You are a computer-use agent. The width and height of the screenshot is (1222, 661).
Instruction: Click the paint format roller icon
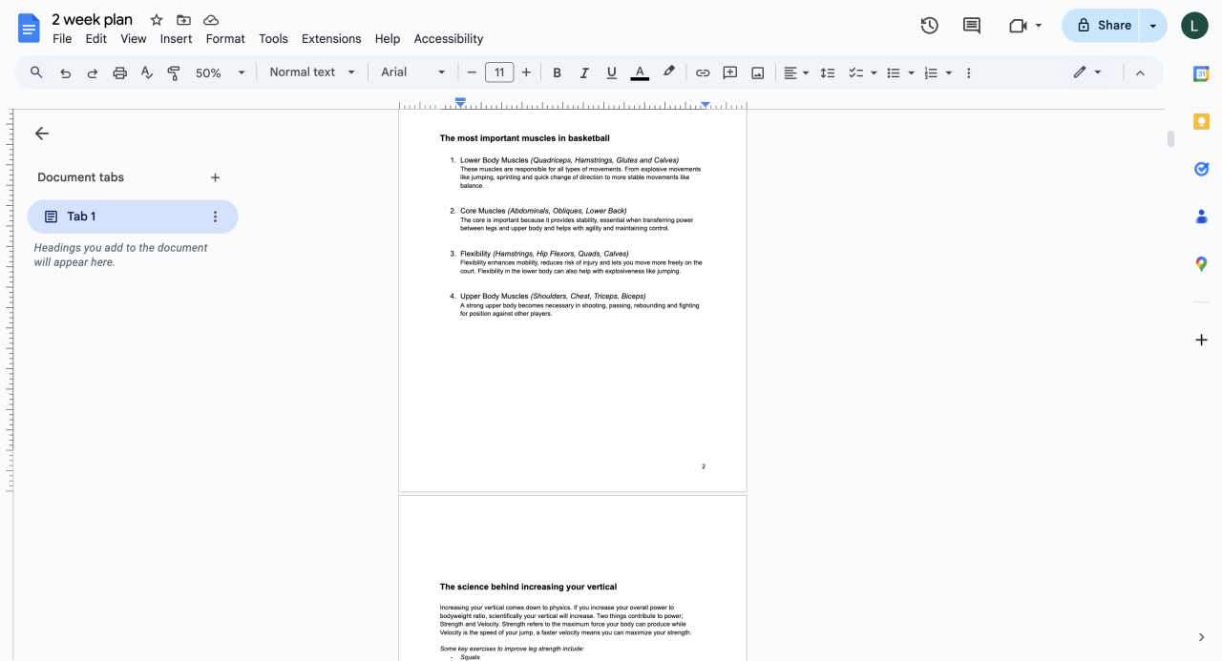coord(174,72)
